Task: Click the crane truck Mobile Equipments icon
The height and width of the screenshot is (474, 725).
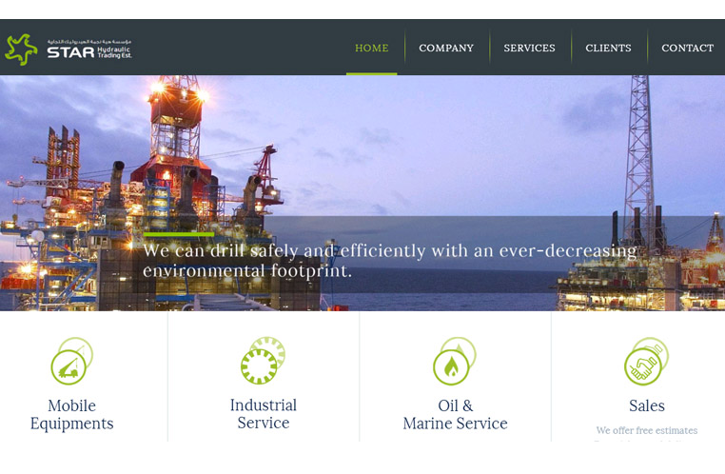Action: 71,362
